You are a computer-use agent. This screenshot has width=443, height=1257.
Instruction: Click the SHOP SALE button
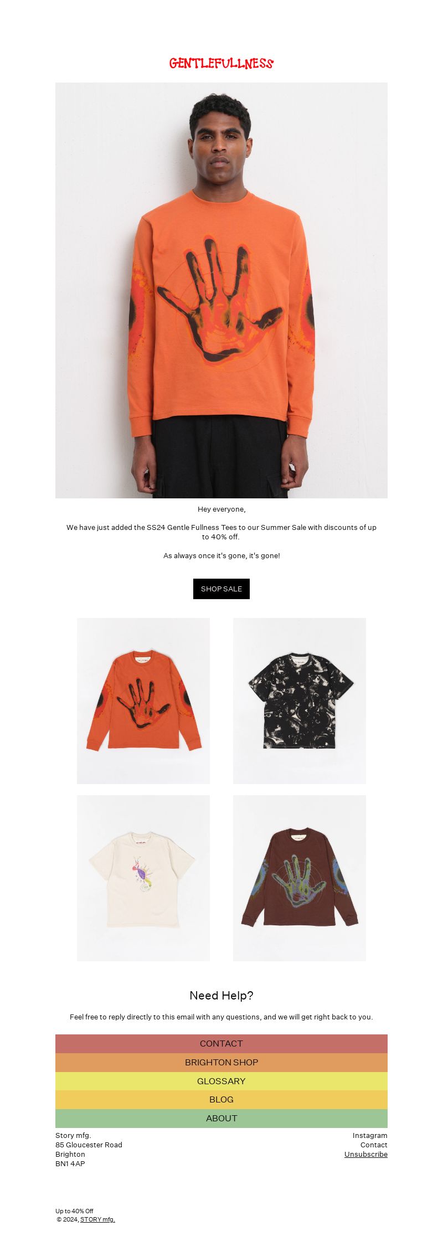pyautogui.click(x=221, y=589)
